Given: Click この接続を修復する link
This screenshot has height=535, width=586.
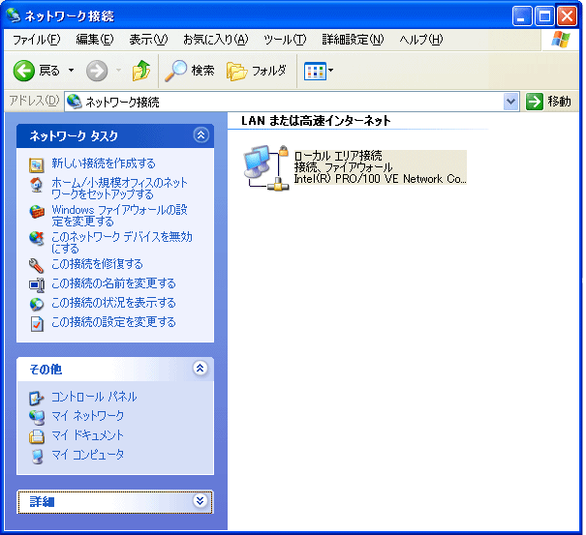Looking at the screenshot, I should pos(97,264).
